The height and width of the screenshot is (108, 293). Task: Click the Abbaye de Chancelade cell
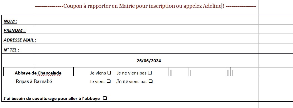click(38, 72)
